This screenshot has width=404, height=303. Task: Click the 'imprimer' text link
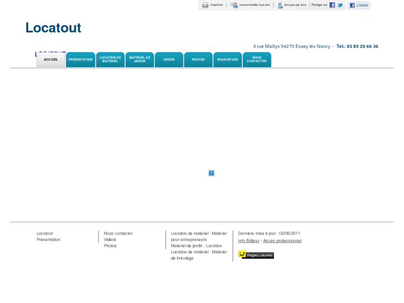(x=216, y=5)
